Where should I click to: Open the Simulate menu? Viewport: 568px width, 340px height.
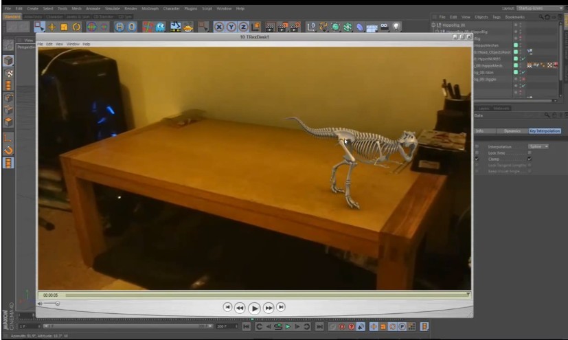pos(113,8)
